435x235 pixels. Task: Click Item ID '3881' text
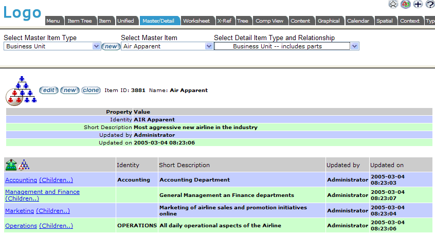(138, 90)
